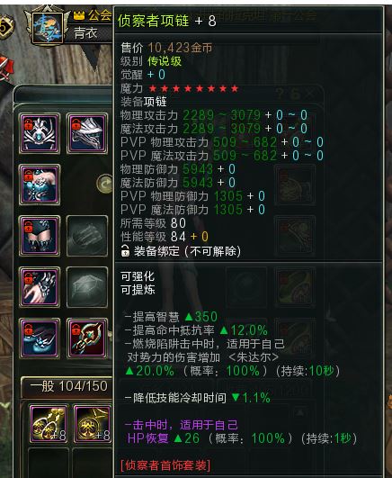The height and width of the screenshot is (478, 392).
Task: Rotate character with the round arrow button
Action: (104, 184)
